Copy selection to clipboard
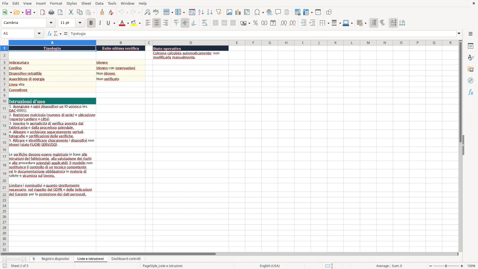This screenshot has width=478, height=269. (80, 12)
